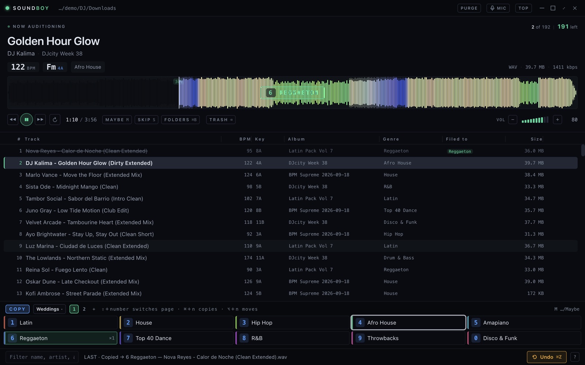This screenshot has height=365, width=585.
Task: Select Sista Ode - Midnight Mango row
Action: [291, 187]
